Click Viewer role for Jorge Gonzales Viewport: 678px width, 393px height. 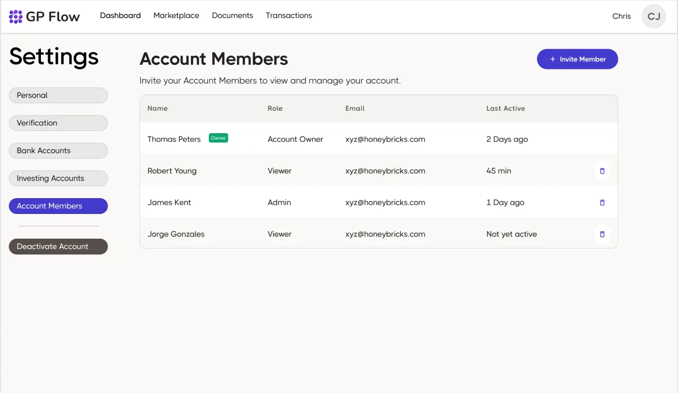pos(279,234)
